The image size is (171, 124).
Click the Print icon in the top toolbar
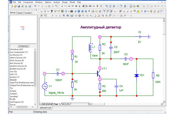[29, 6]
